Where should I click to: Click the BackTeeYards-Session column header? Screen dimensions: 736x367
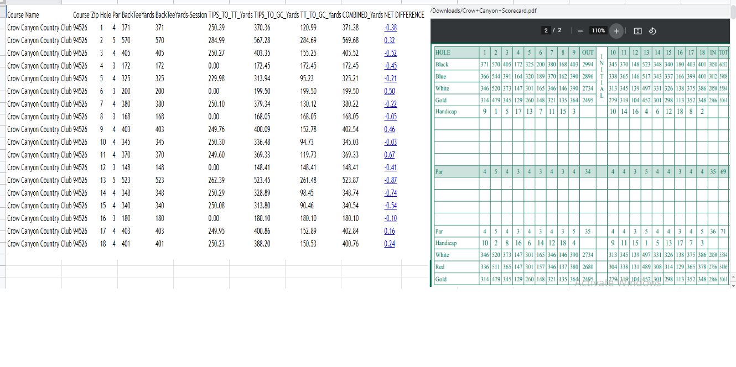point(182,15)
